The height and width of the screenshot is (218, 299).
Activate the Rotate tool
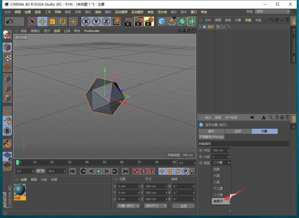[63, 21]
